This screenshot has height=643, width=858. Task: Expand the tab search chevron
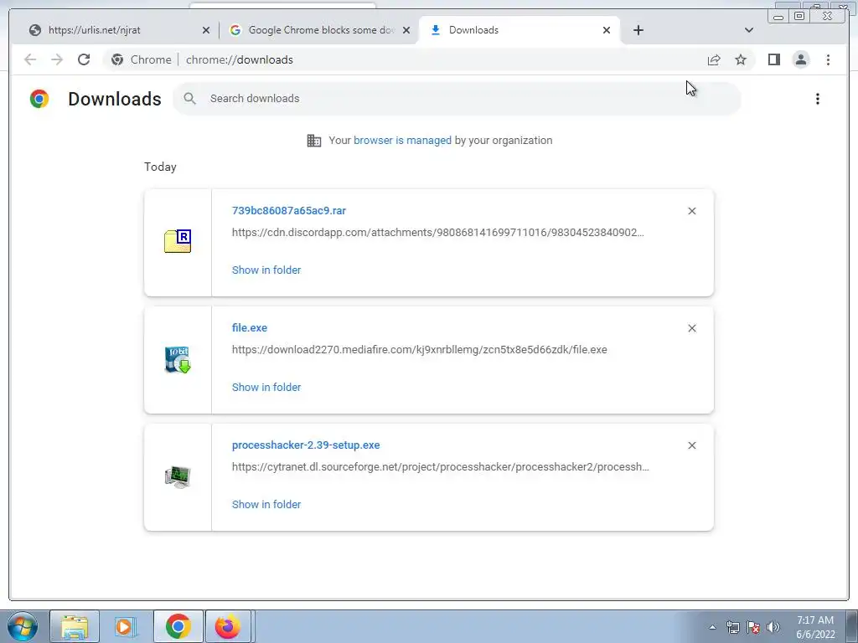(749, 30)
